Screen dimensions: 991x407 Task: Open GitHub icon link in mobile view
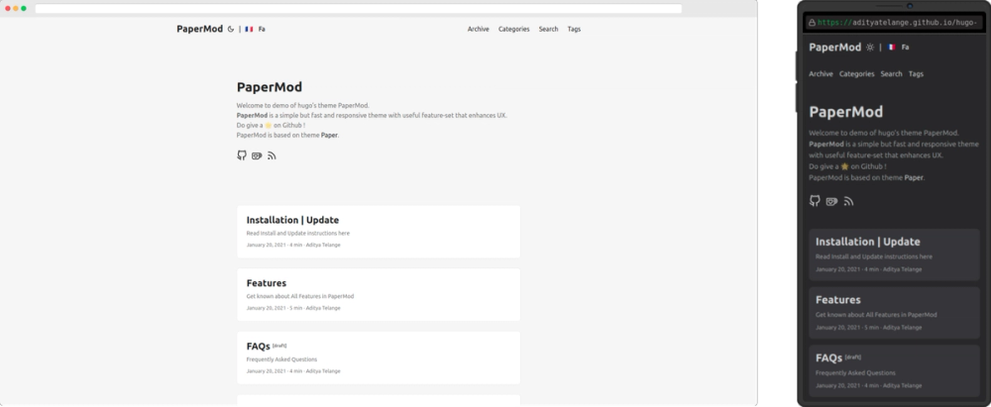pos(815,201)
